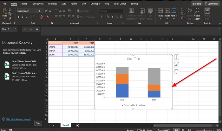Open Find & Select magnifier
The width and height of the screenshot is (222, 131).
point(197,11)
